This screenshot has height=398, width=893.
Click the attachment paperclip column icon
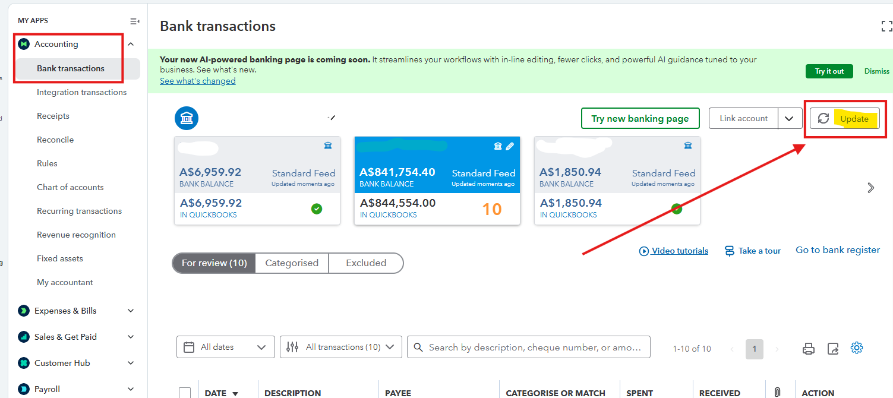pyautogui.click(x=777, y=392)
